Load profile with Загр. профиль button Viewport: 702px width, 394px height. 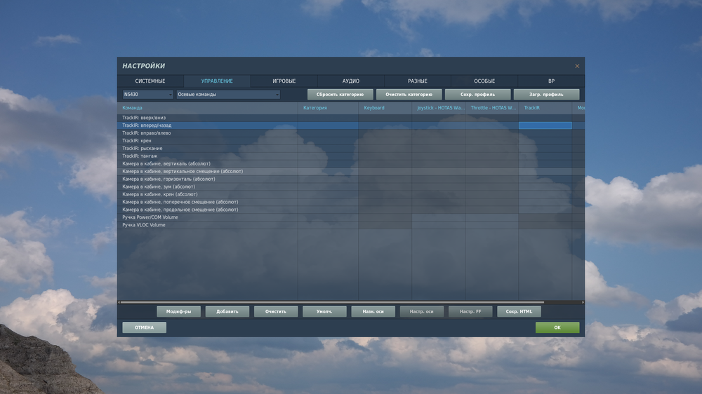pos(546,95)
